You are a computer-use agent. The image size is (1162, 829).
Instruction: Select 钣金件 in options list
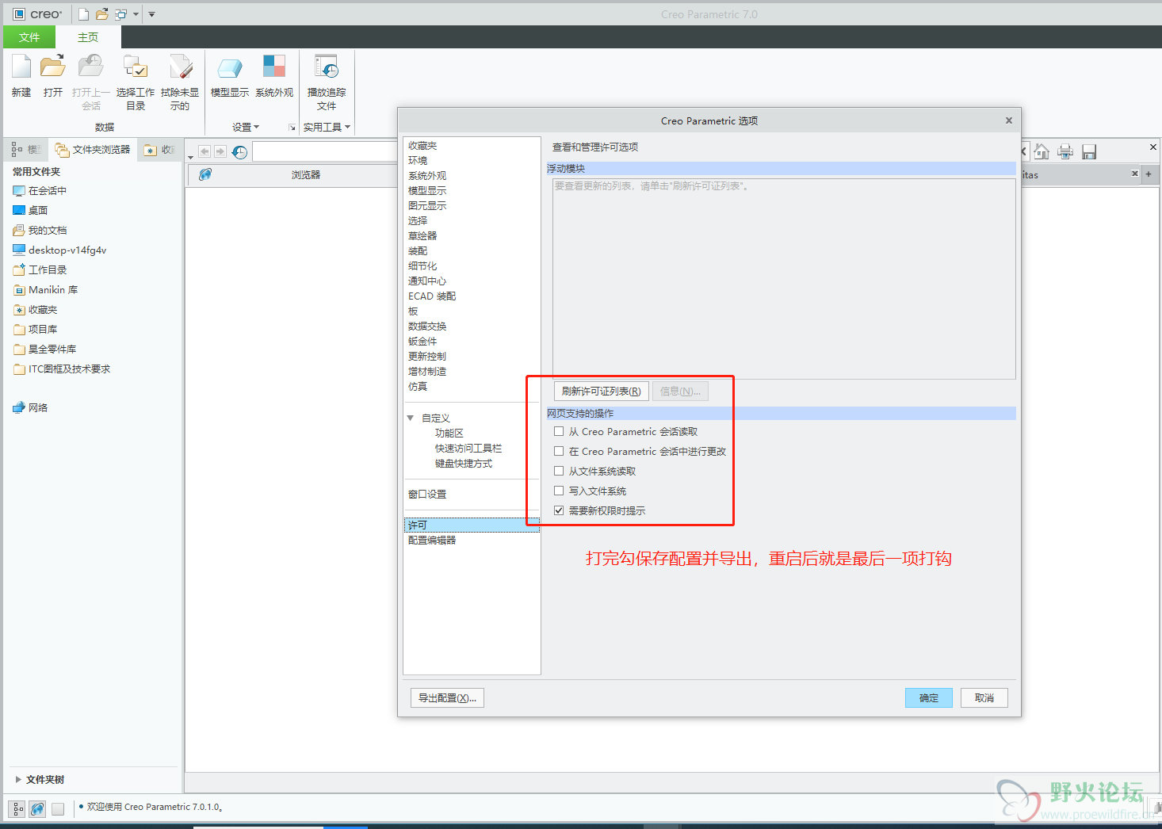coord(422,341)
